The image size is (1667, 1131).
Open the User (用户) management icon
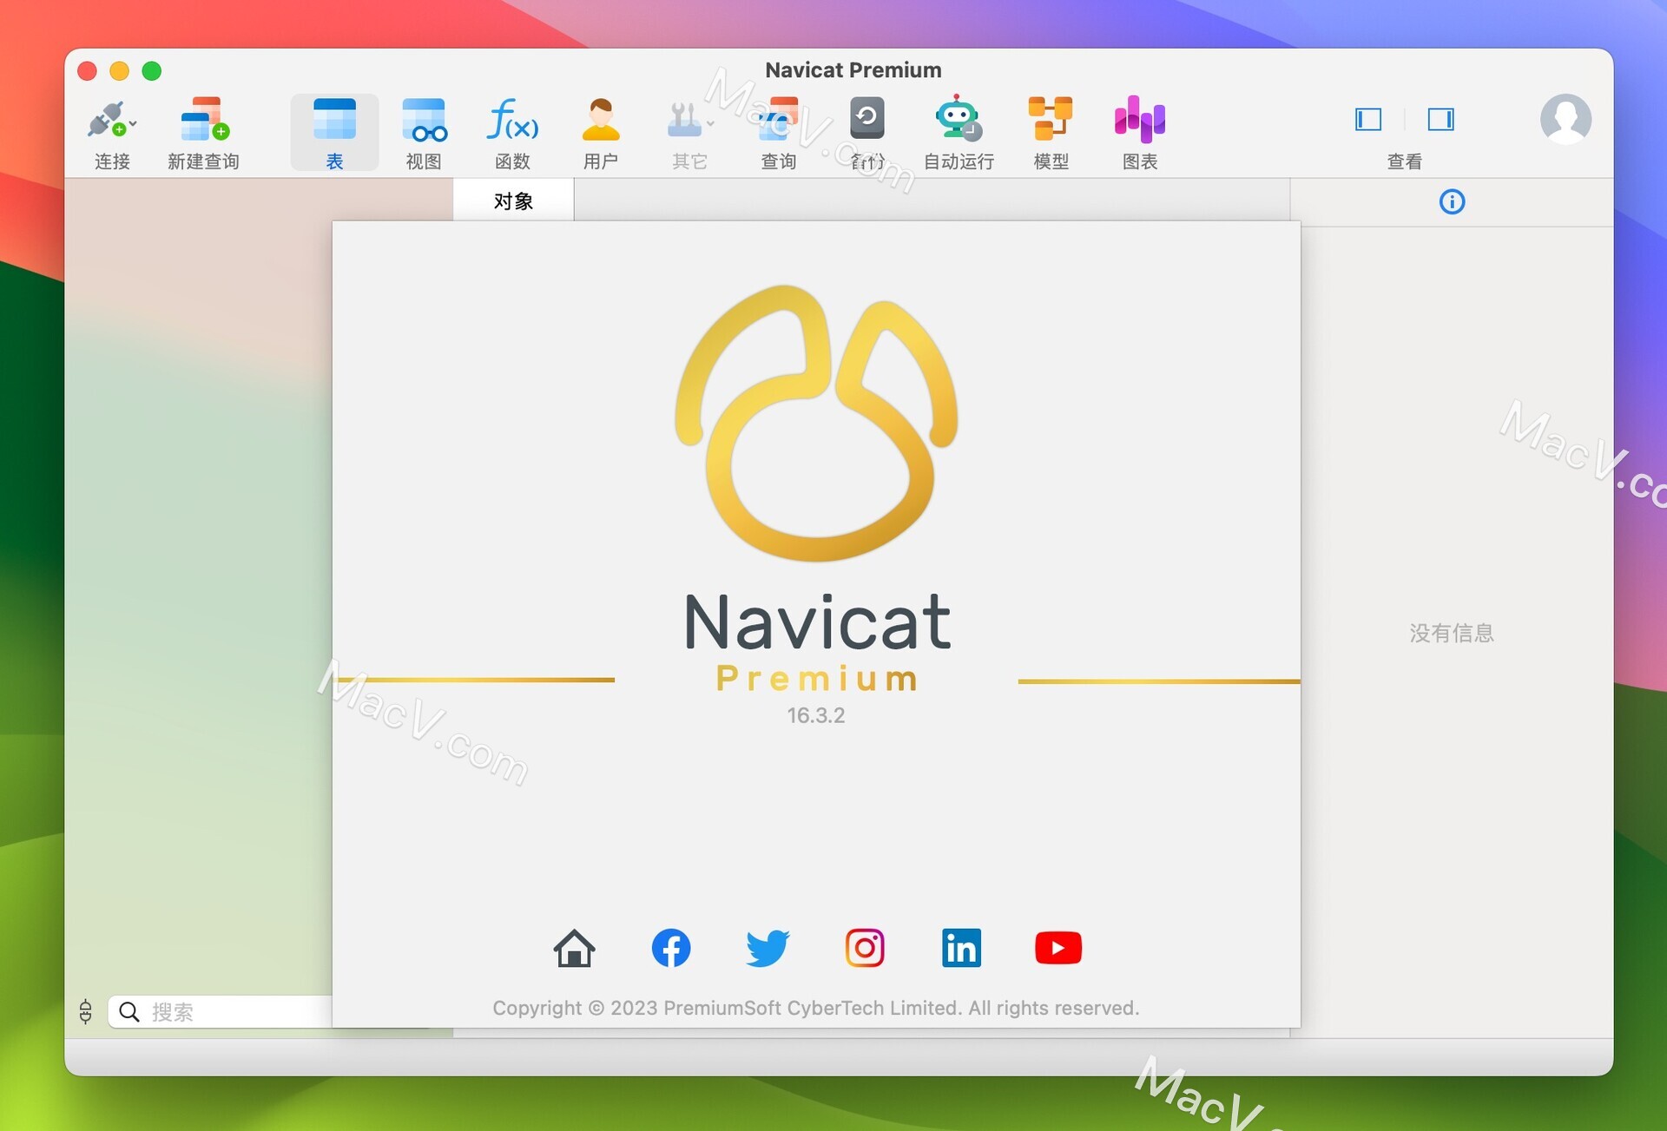click(601, 119)
